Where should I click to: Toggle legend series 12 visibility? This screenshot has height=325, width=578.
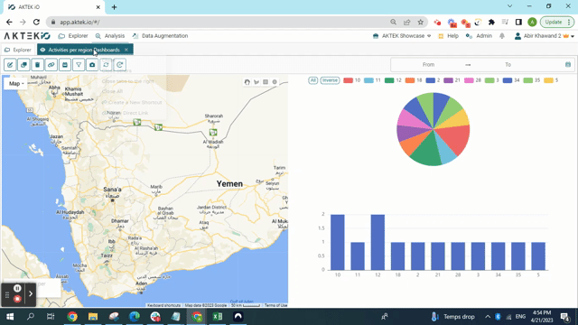393,80
